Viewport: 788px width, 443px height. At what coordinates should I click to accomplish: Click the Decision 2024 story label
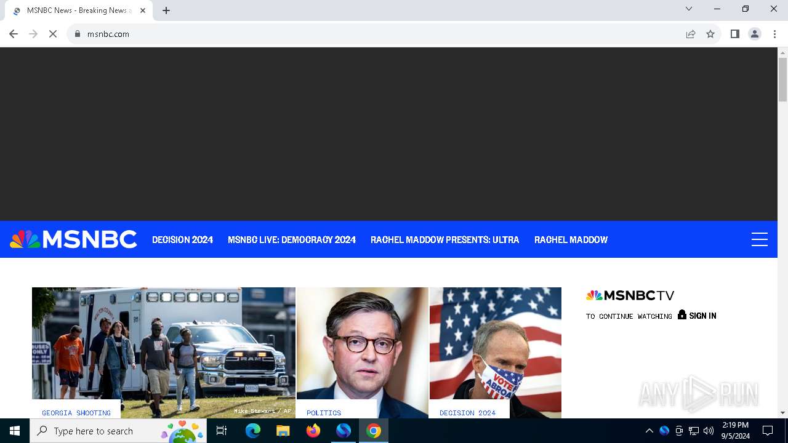(467, 413)
